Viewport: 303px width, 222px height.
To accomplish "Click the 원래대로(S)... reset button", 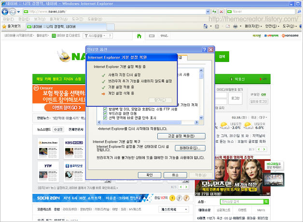I will pos(190,148).
